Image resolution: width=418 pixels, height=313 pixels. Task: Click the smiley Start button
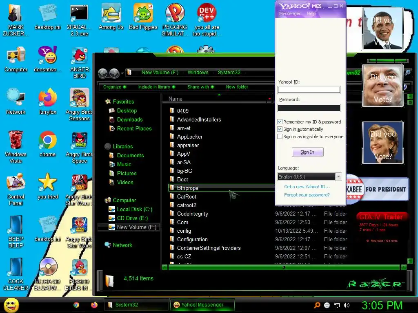pos(11,305)
